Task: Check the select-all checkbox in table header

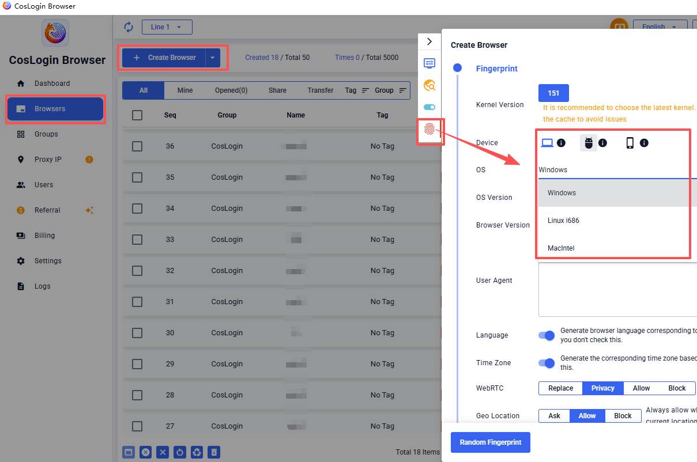Action: (137, 115)
